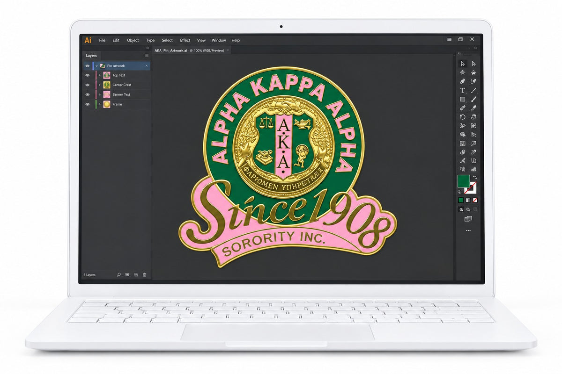Select the Pen tool
The width and height of the screenshot is (562, 374).
(463, 81)
